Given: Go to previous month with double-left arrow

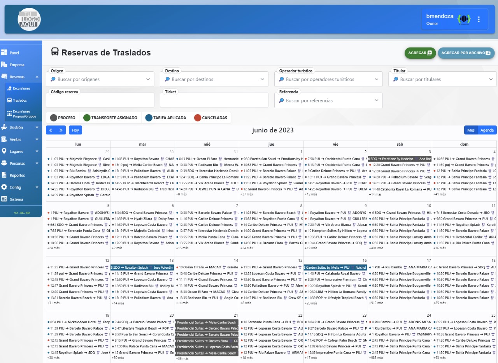Looking at the screenshot, I should coord(51,130).
